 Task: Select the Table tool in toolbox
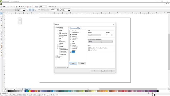(x=1, y=39)
